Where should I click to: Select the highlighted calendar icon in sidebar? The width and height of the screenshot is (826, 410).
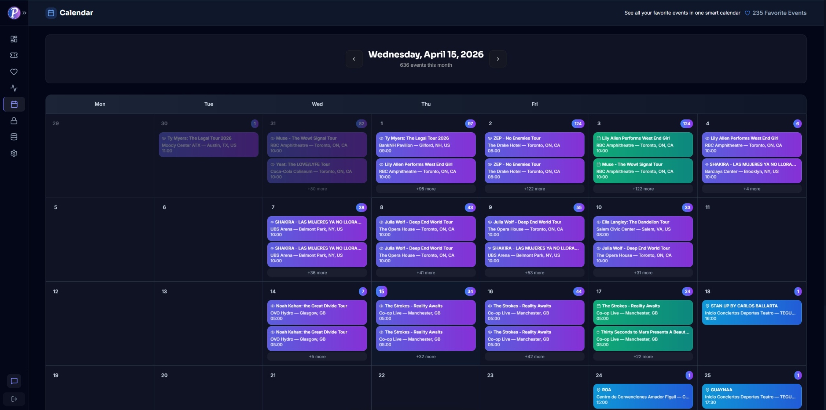(14, 104)
